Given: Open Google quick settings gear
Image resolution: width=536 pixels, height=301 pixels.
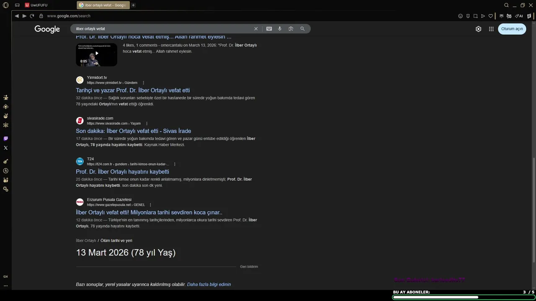Looking at the screenshot, I should (x=478, y=29).
